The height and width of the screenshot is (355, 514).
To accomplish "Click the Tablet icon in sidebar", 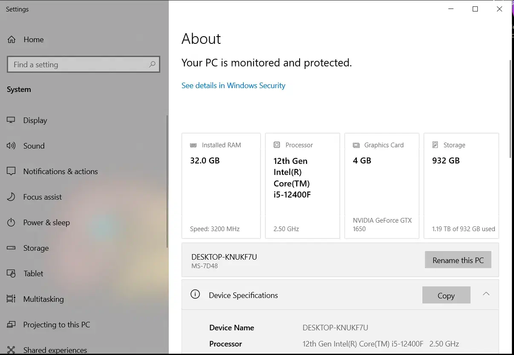I will click(11, 274).
